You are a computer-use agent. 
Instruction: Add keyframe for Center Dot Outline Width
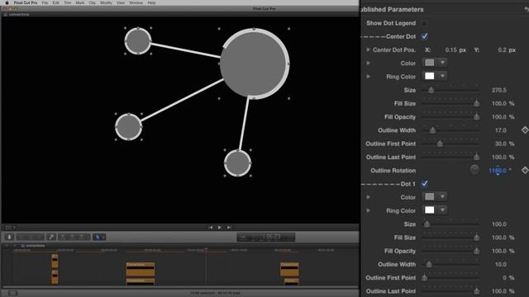coord(525,130)
